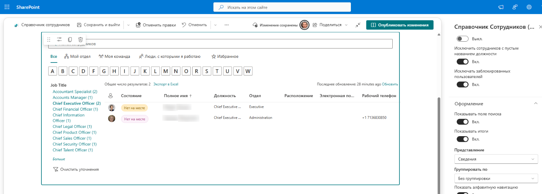The width and height of the screenshot is (542, 194).
Task: Select Люди, с которыми я работаю tab
Action: coord(170,56)
